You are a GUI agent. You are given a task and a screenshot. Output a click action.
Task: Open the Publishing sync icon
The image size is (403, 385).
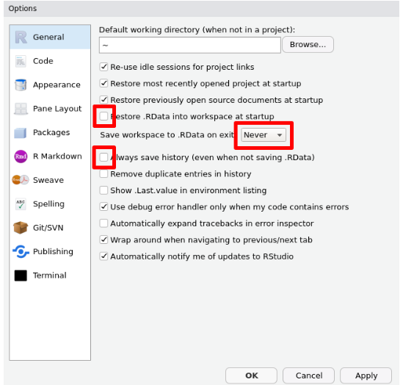click(21, 251)
